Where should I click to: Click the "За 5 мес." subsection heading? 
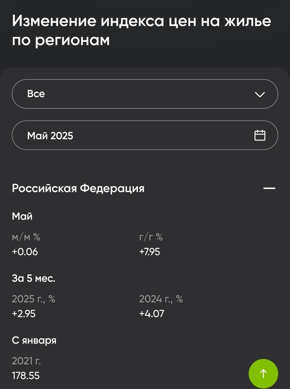[34, 279]
